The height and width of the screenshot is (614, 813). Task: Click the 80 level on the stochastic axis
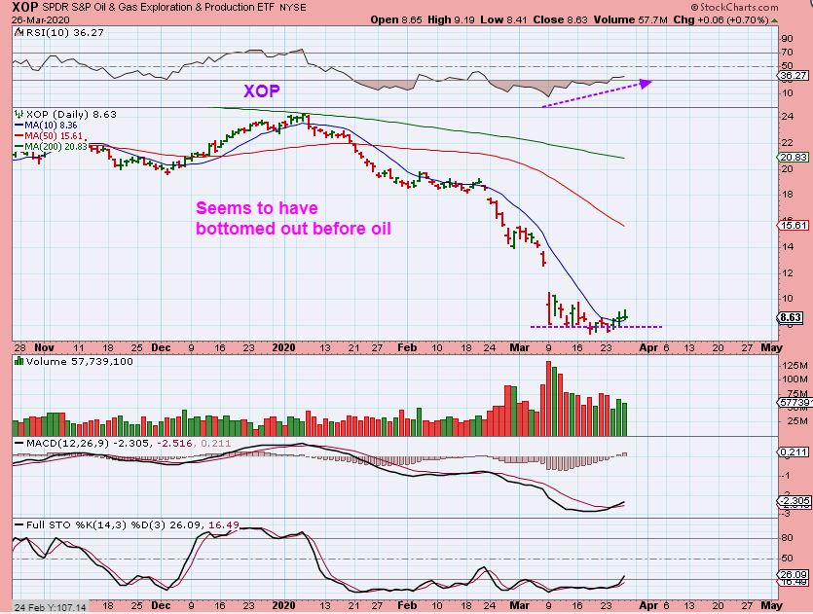787,538
